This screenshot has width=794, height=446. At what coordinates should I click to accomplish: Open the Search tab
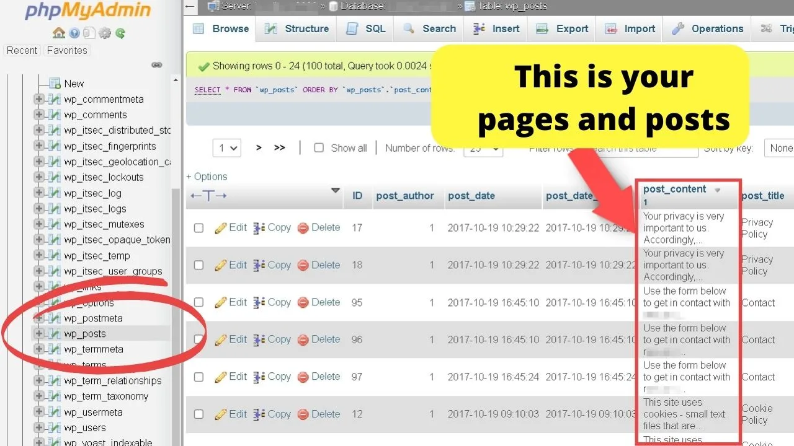pyautogui.click(x=429, y=28)
